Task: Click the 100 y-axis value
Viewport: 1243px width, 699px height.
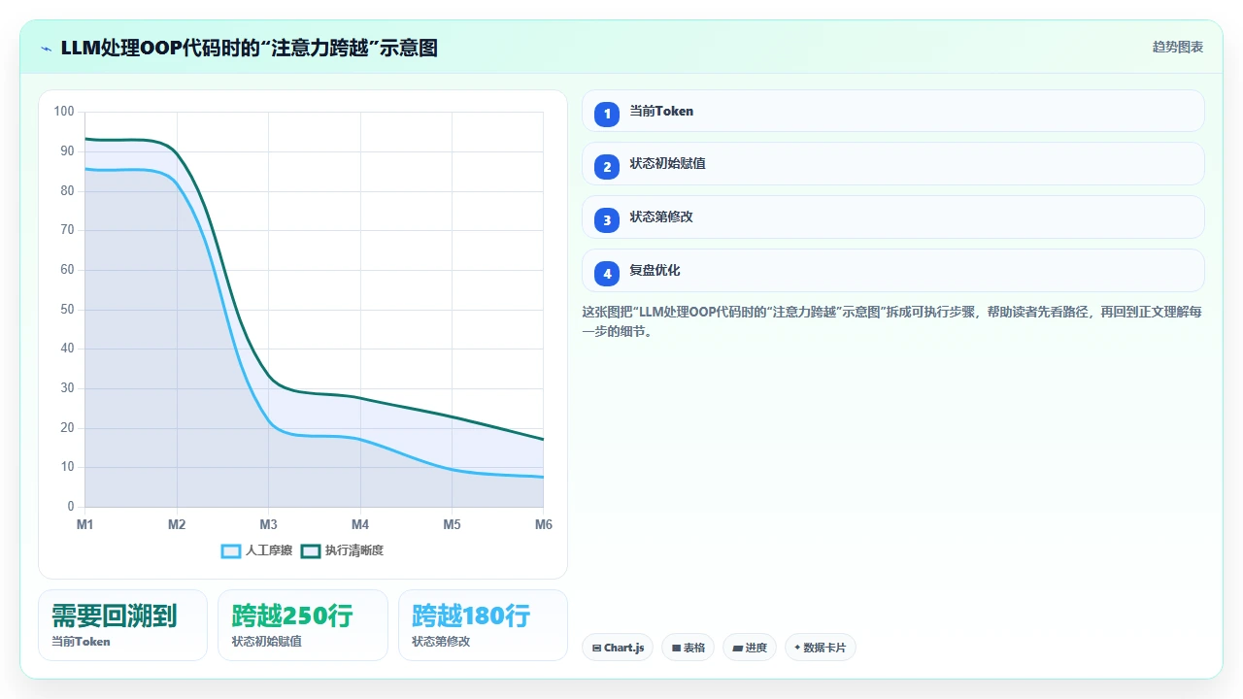Action: pos(64,112)
